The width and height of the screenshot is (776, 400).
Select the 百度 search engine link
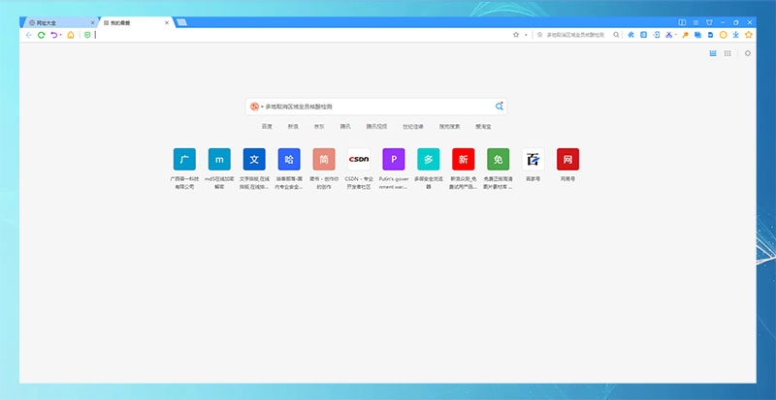point(267,126)
